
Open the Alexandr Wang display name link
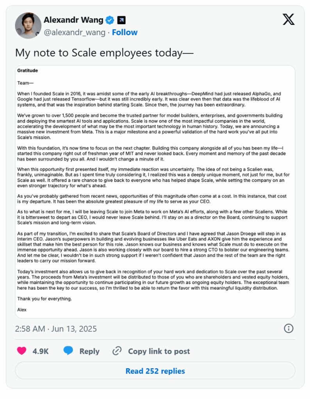coord(73,20)
